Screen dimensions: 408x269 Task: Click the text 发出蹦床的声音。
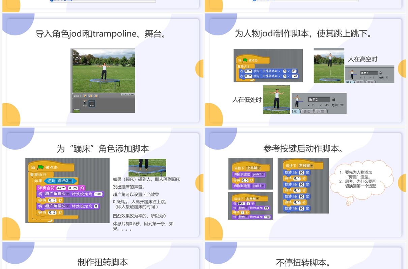click(129, 187)
